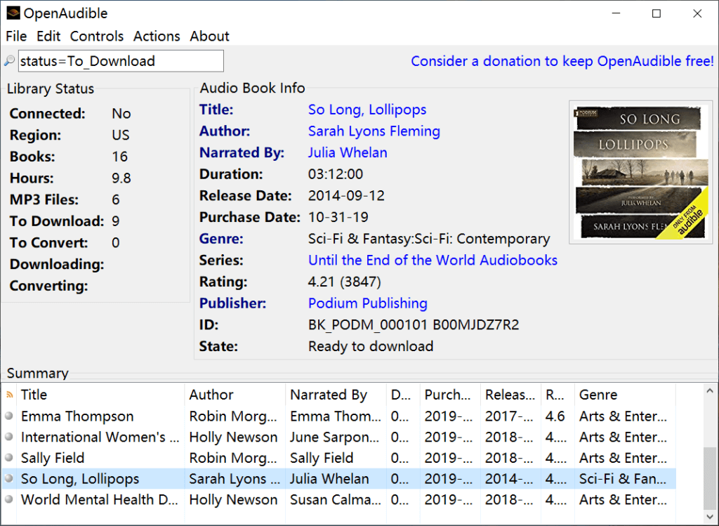Sort table by Narrated By column header

pos(336,395)
